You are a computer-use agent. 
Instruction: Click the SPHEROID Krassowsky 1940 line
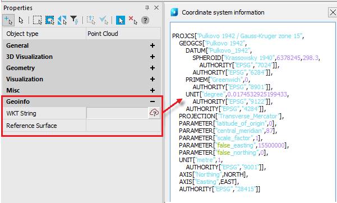tap(256, 58)
